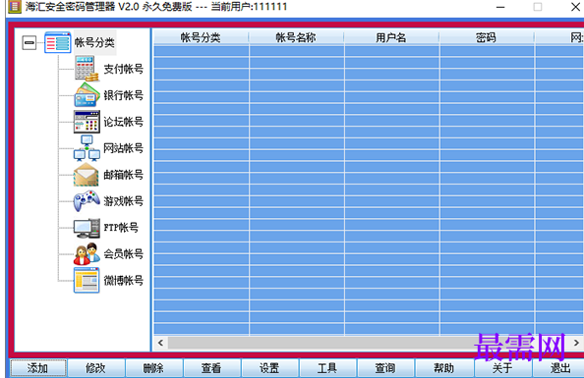584x378 pixels.
Task: Click the bank card icon for 银行帐号
Action: click(87, 95)
